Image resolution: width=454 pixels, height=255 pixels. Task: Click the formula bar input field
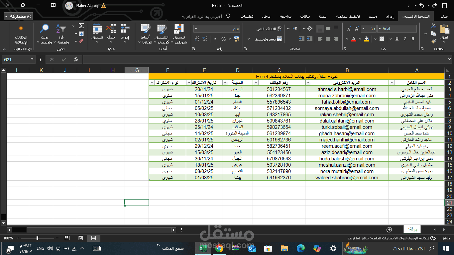[x=267, y=59]
